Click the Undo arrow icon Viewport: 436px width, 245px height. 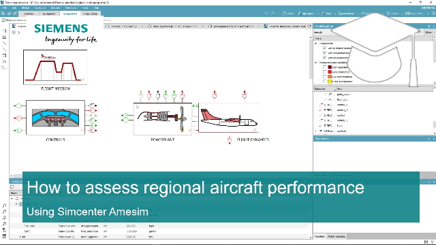(x=266, y=14)
